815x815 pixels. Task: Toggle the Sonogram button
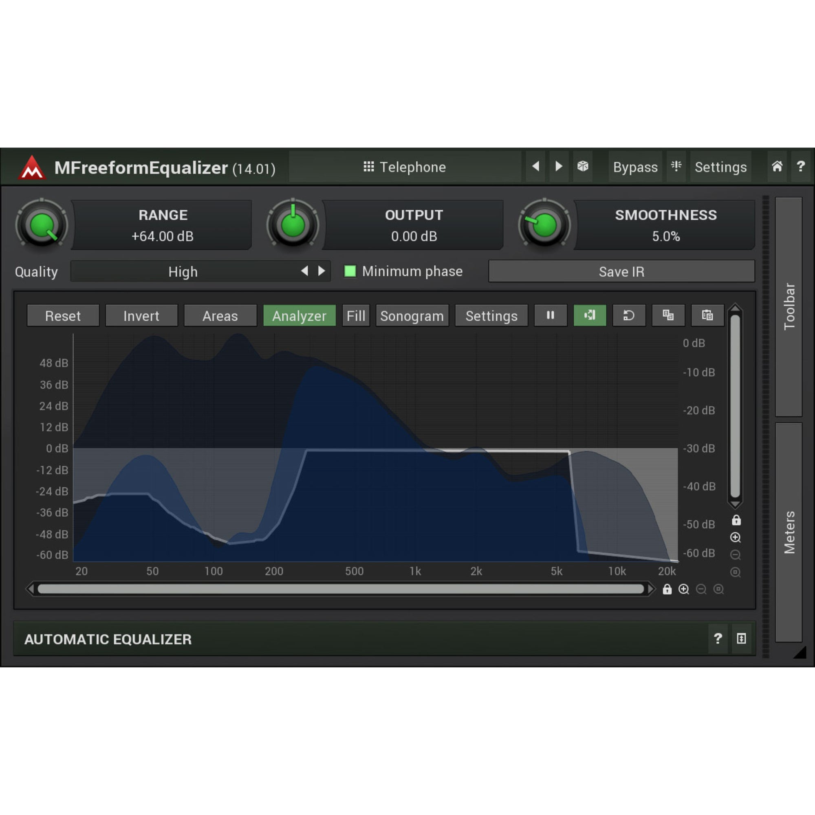412,315
